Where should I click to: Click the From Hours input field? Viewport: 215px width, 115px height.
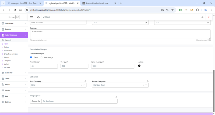pos(44,66)
